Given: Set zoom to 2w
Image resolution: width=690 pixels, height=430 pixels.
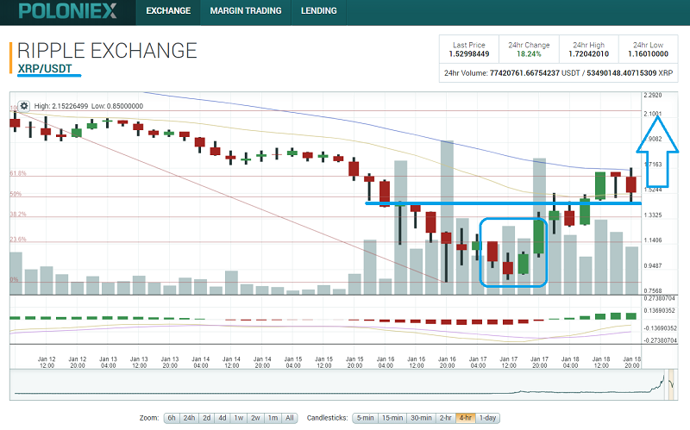Looking at the screenshot, I should click(255, 418).
